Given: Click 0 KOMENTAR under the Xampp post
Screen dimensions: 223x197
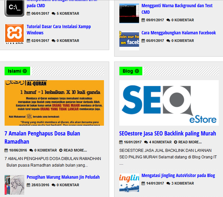Looking at the screenshot, I should [68, 41].
